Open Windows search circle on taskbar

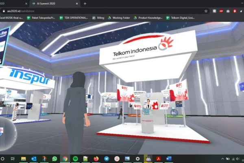point(3,159)
